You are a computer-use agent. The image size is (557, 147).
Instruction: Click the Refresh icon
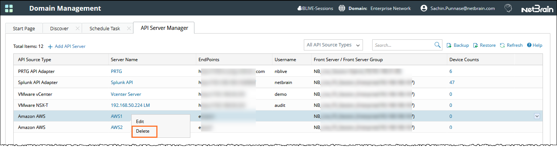(x=502, y=45)
